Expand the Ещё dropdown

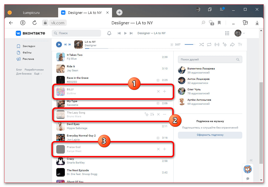pos(38,74)
